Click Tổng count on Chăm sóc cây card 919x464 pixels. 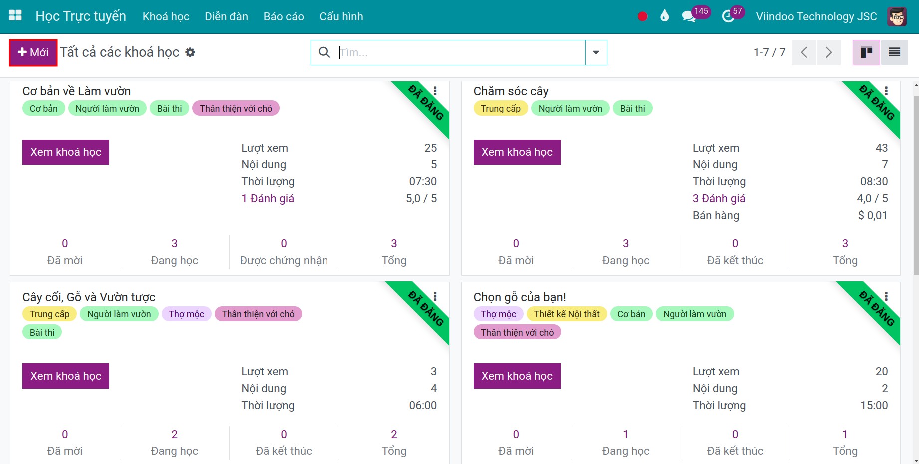click(845, 252)
